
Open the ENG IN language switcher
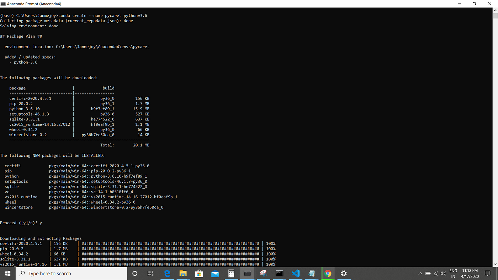tap(453, 273)
